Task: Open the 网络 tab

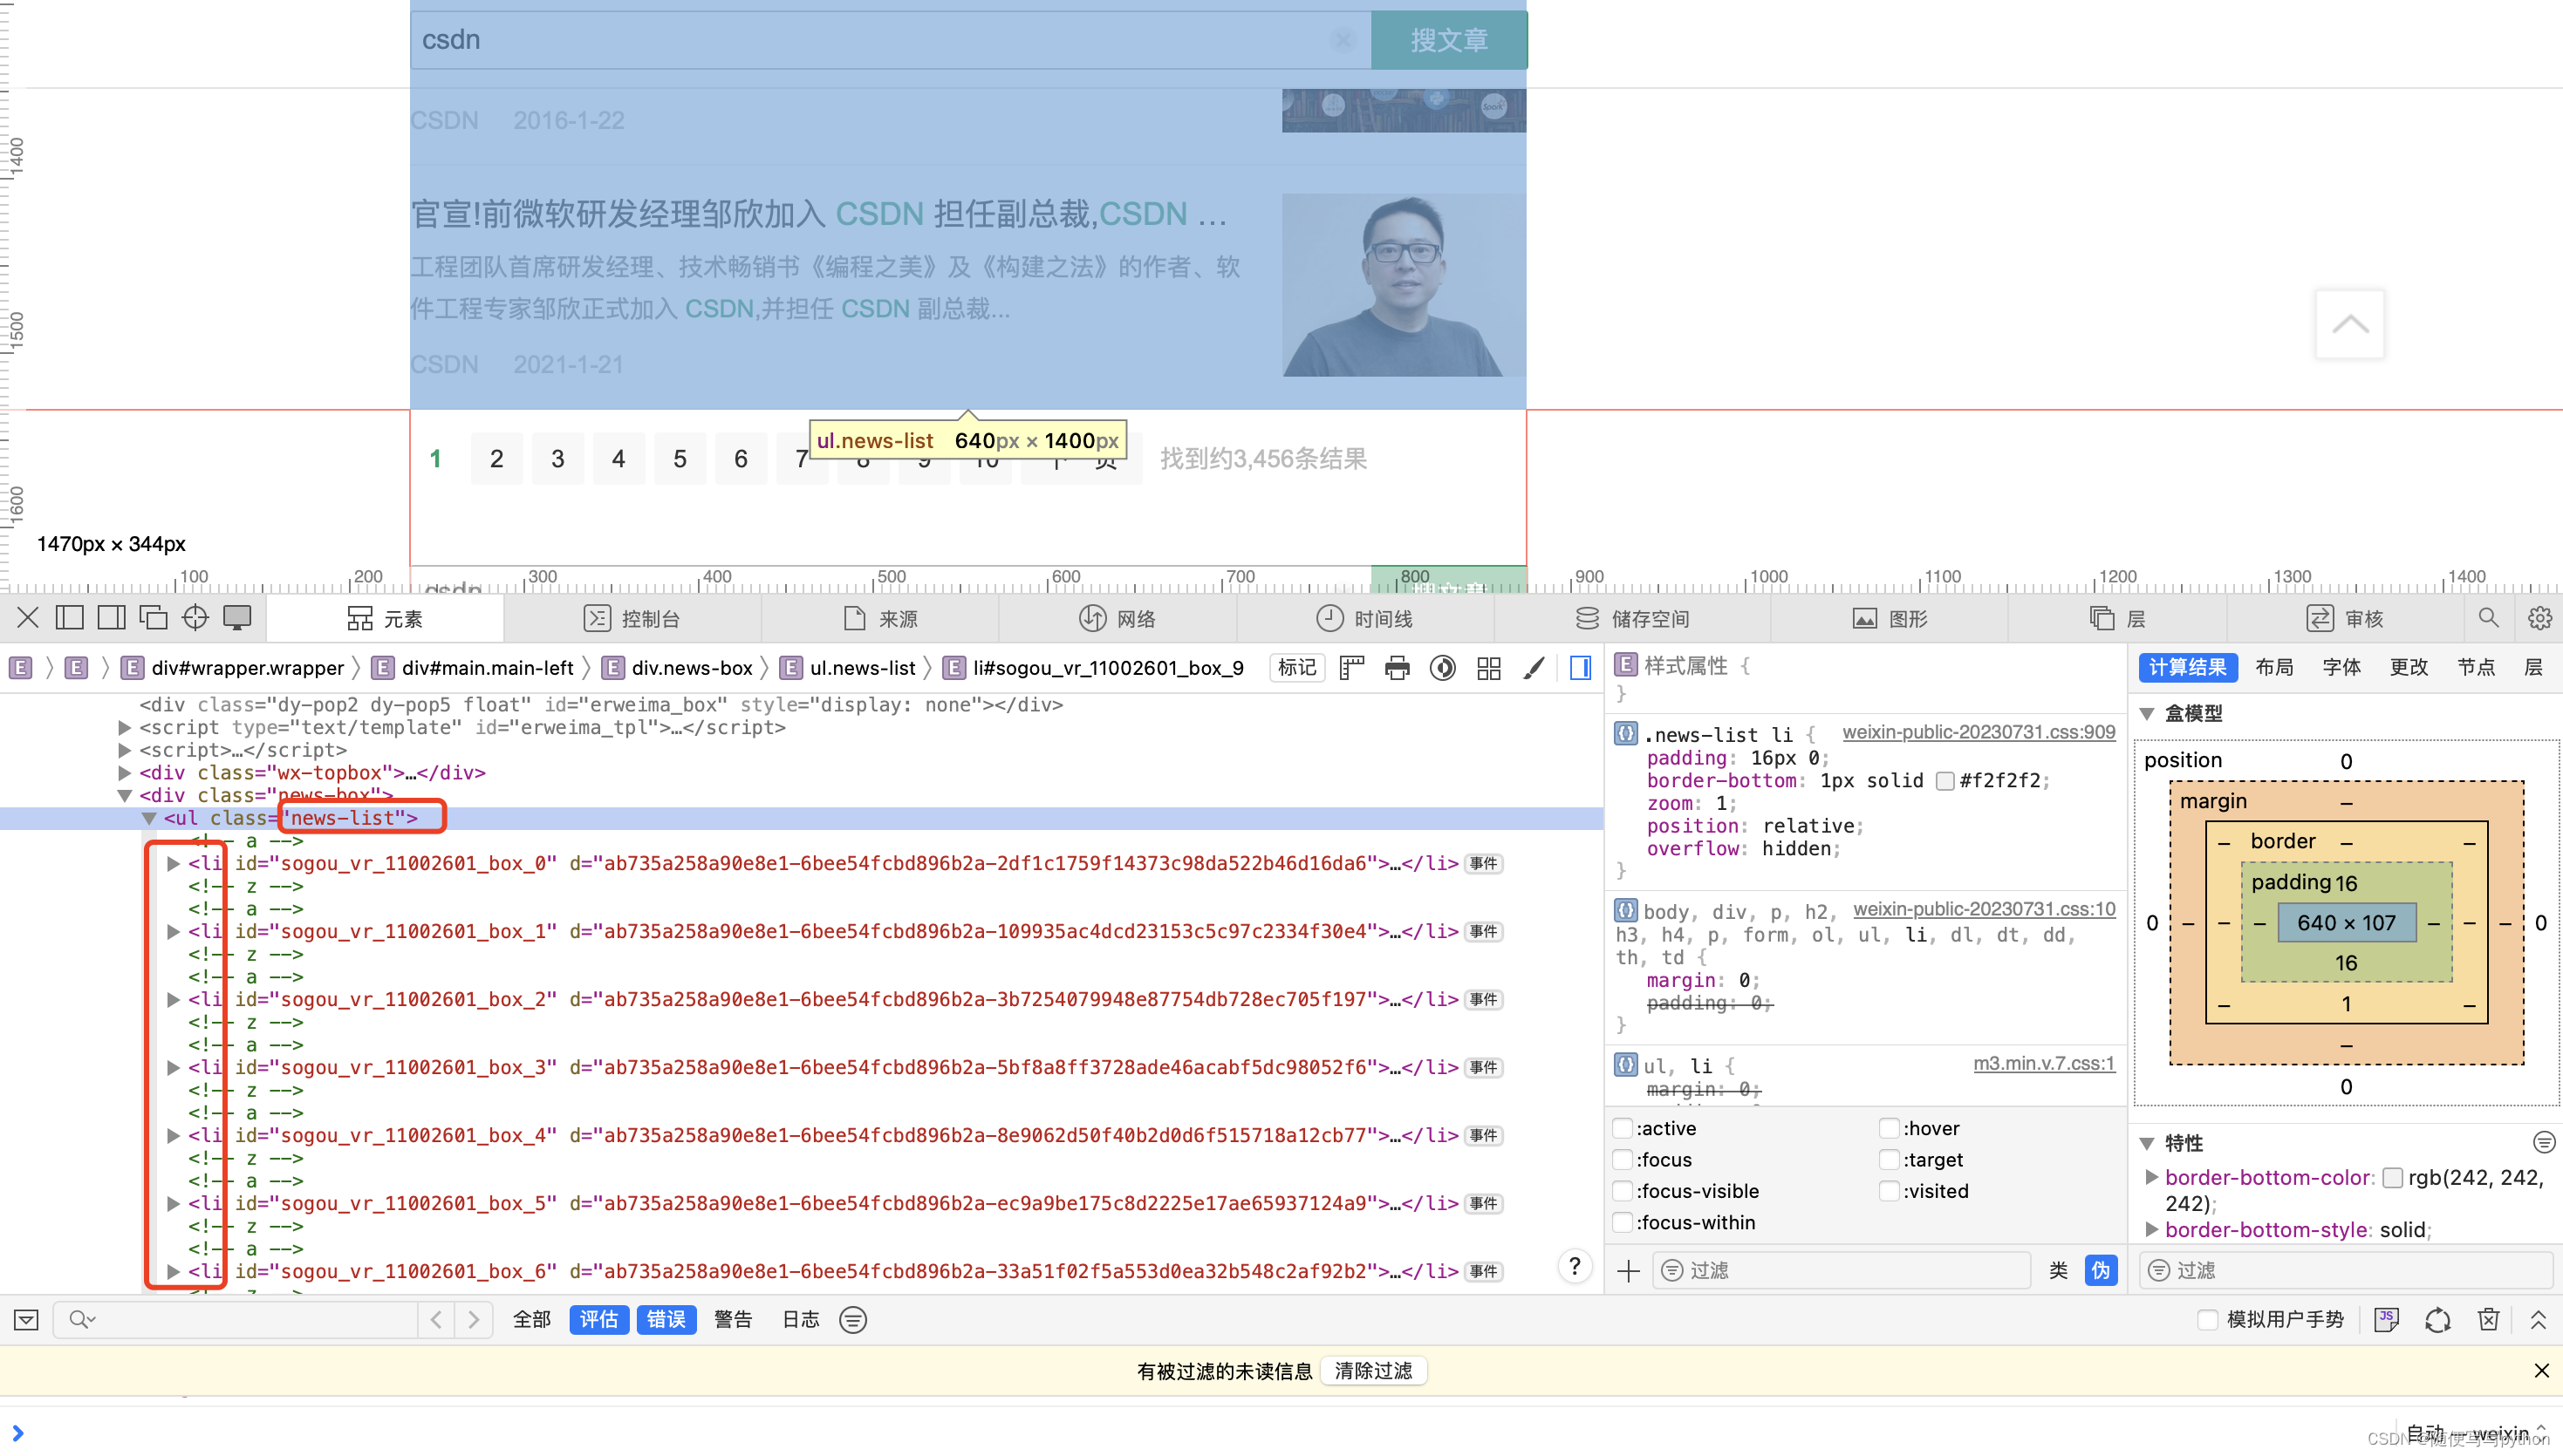Action: 1117,618
